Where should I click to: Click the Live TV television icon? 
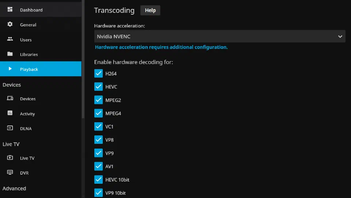(10, 157)
